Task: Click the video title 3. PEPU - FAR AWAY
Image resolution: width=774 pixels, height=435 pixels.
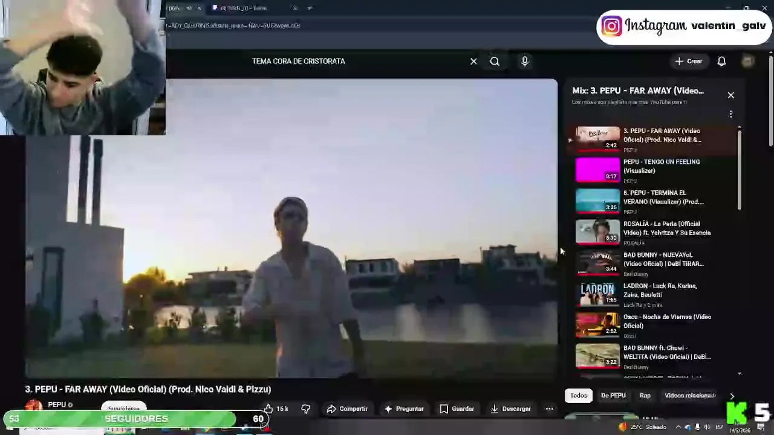Action: (148, 389)
